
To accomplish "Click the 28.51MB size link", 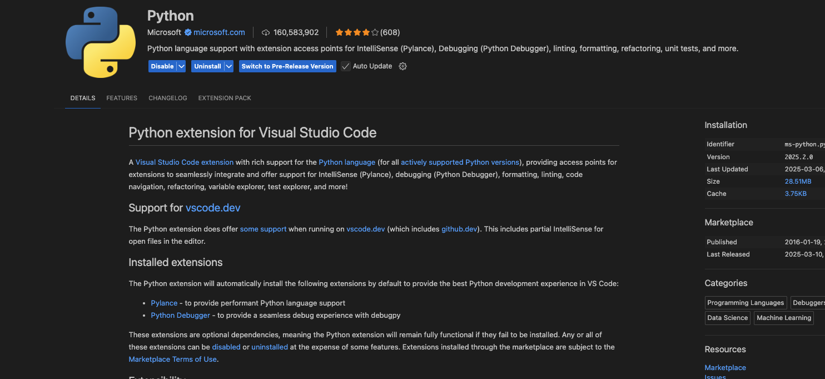I will click(798, 181).
